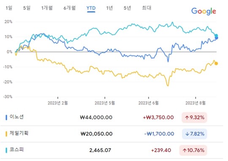Viewport: 228px width, 161px height.
Task: Click the 7.82% down-arrow change badge
Action: 194,134
